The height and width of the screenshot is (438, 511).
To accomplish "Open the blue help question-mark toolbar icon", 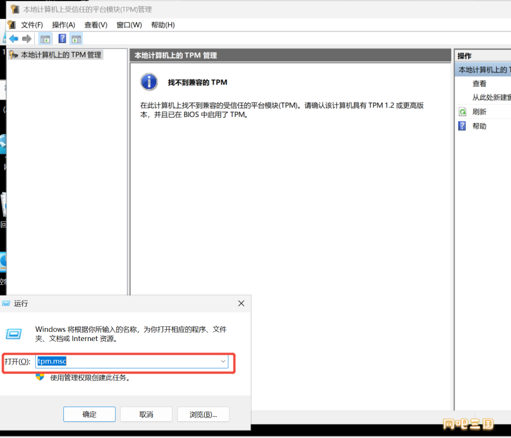I will point(62,39).
